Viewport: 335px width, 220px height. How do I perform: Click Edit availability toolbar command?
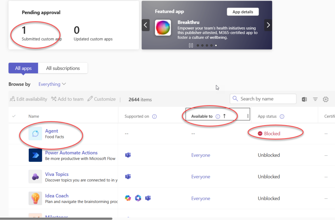(28, 99)
